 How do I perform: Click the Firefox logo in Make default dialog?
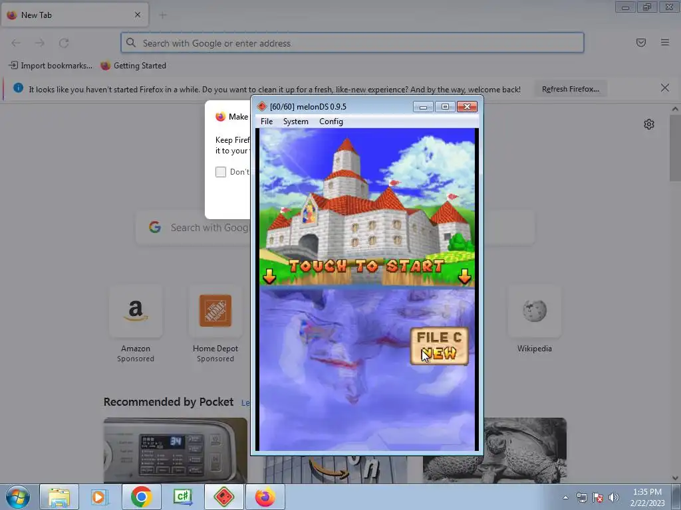(x=221, y=117)
